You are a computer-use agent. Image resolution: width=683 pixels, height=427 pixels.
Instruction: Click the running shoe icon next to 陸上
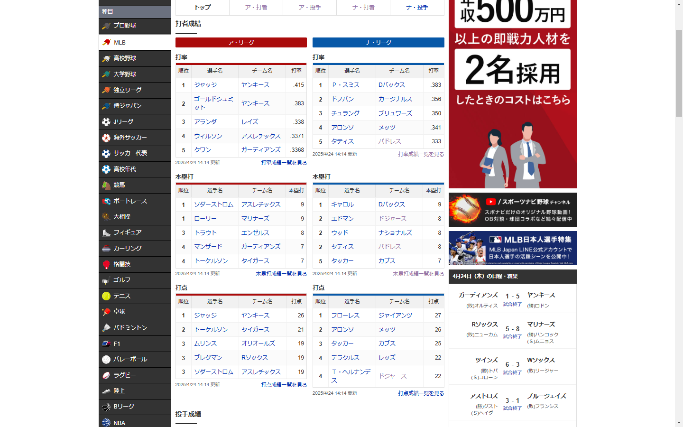tap(106, 391)
